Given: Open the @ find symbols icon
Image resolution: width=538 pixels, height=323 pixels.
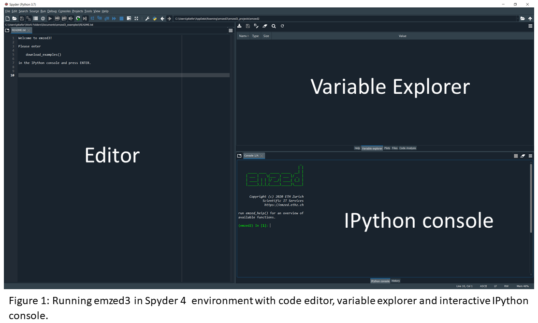Looking at the screenshot, I should point(43,18).
